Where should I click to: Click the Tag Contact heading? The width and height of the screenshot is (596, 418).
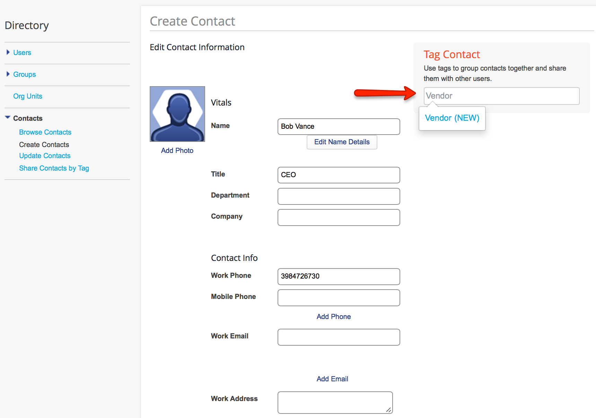(452, 54)
